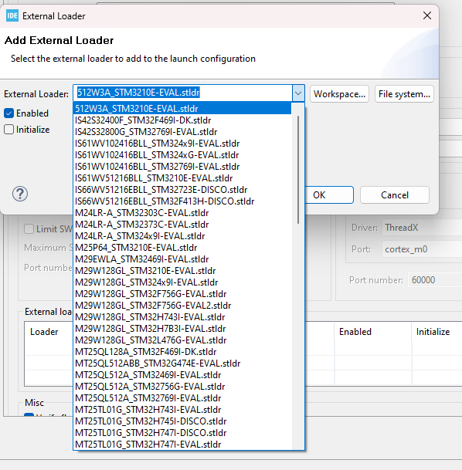Image resolution: width=462 pixels, height=470 pixels.
Task: Open the Workspace... browser
Action: point(339,94)
